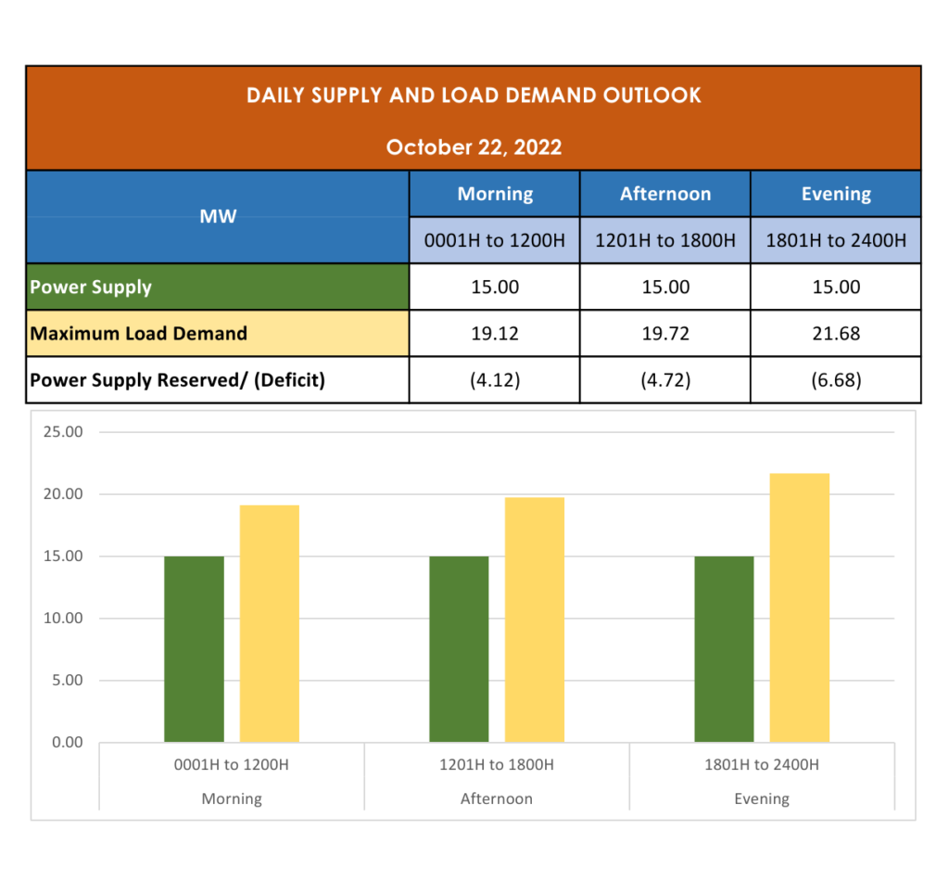Viewport: 949px width, 894px height.
Task: Click the (4.12) morning deficit cell
Action: [495, 380]
